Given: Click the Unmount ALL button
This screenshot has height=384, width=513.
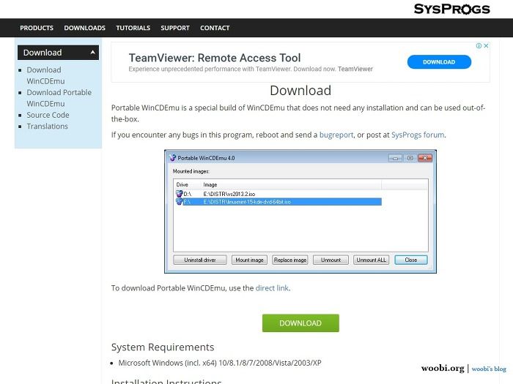Looking at the screenshot, I should tap(372, 260).
